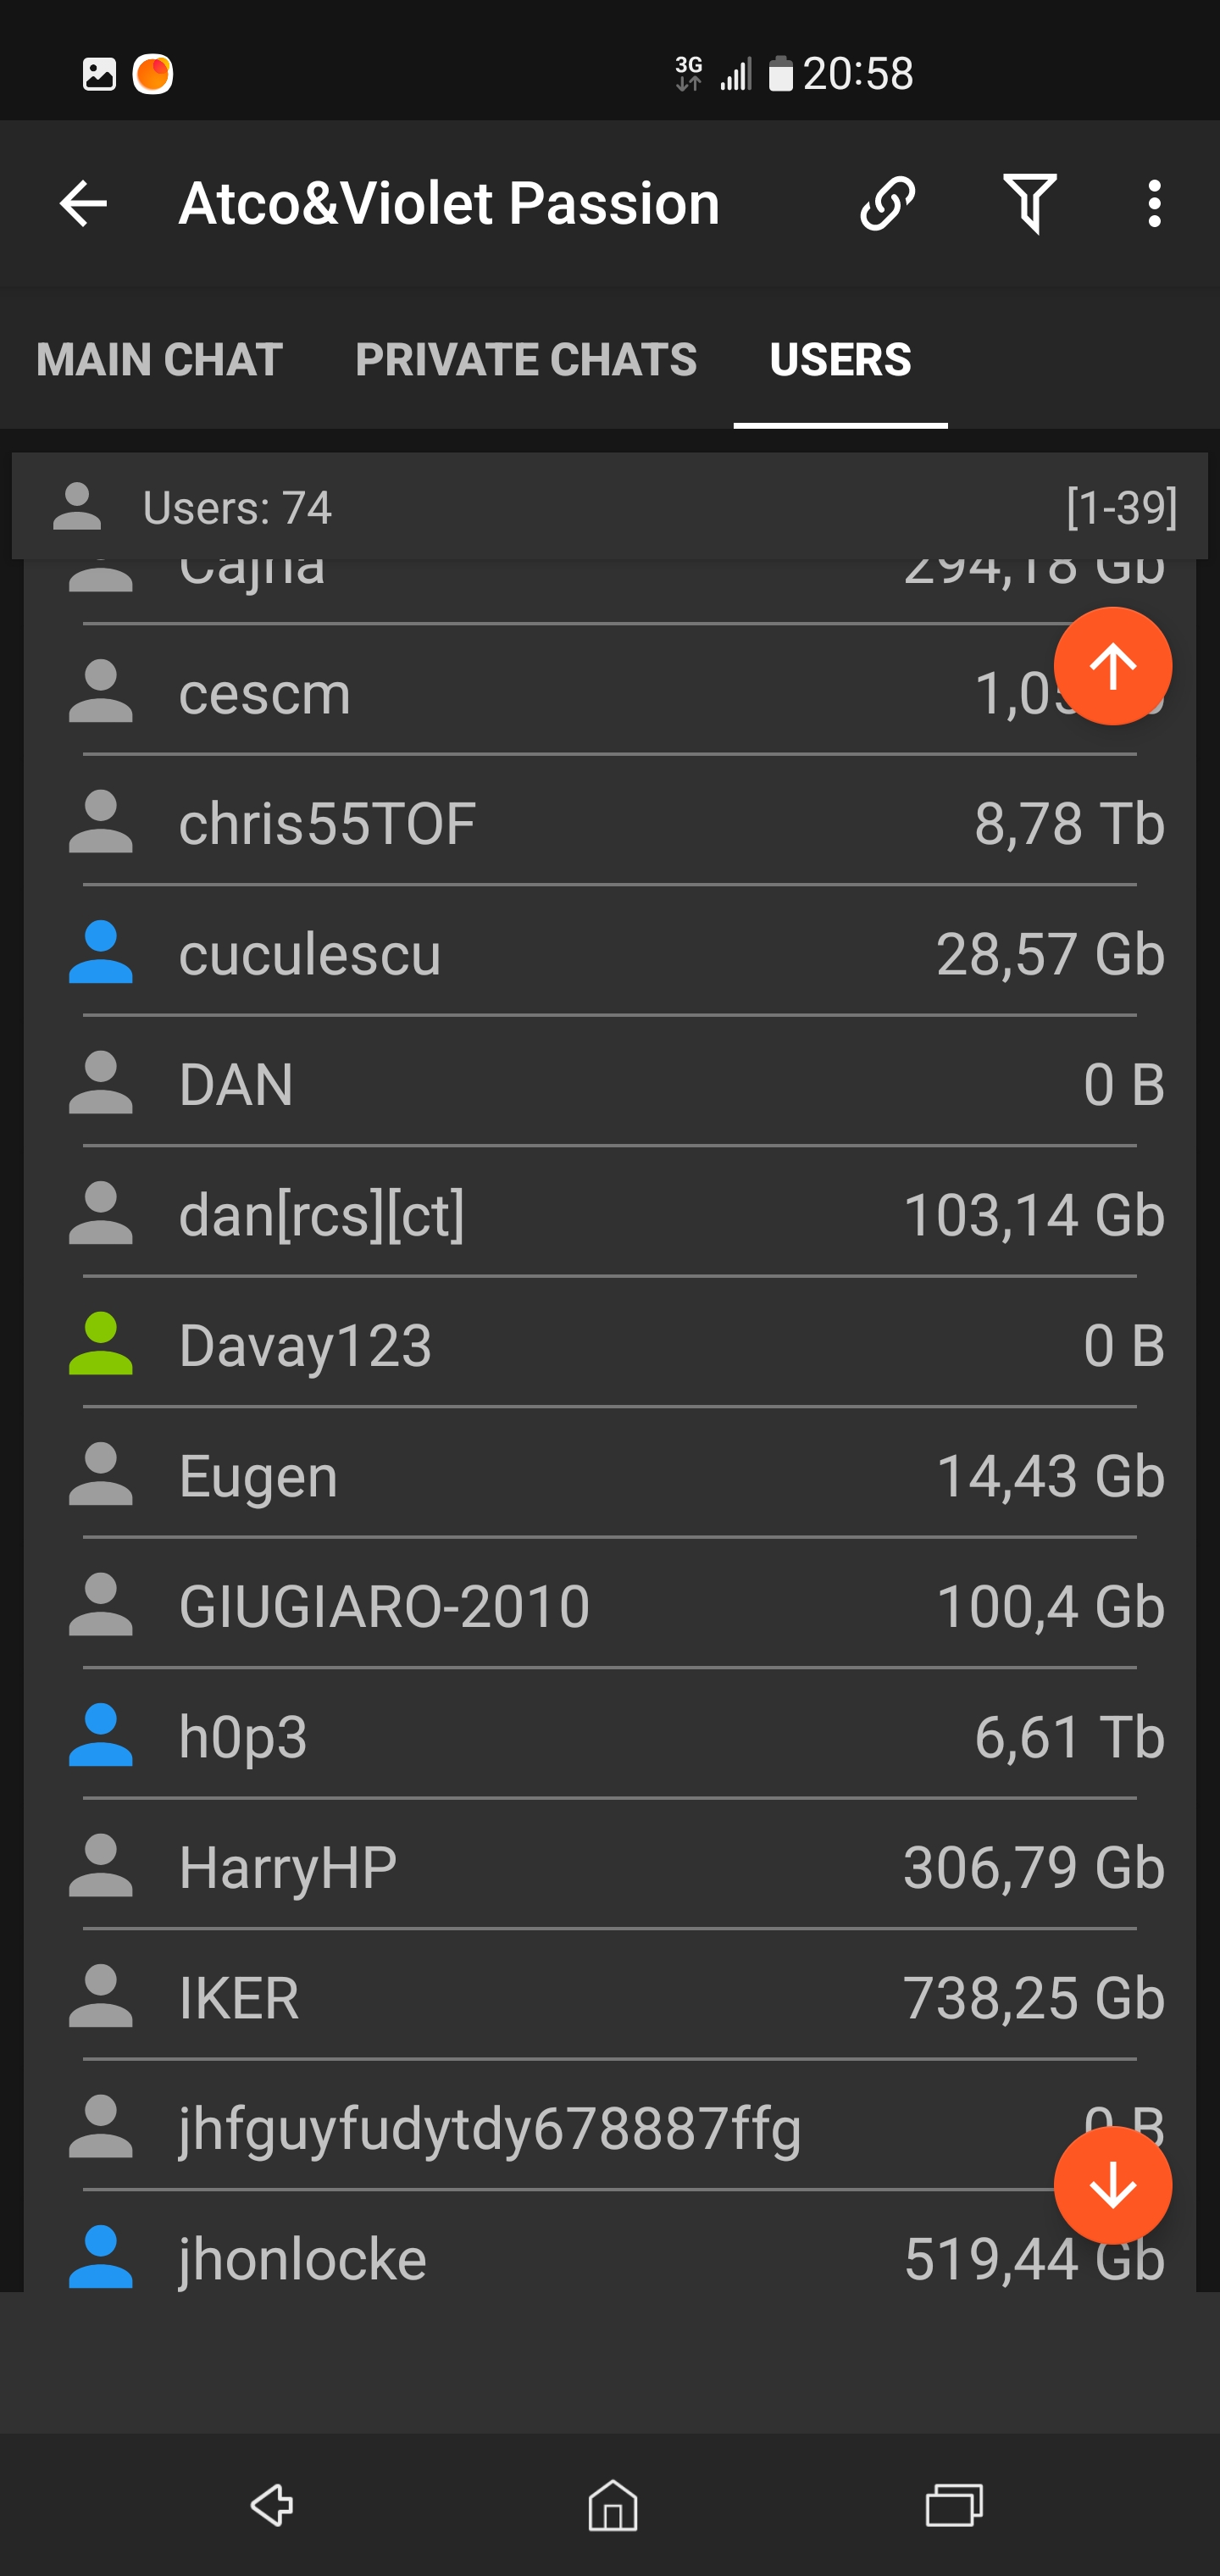1220x2576 pixels.
Task: Tap the blue avatar icon beside h0p3
Action: tap(100, 1736)
